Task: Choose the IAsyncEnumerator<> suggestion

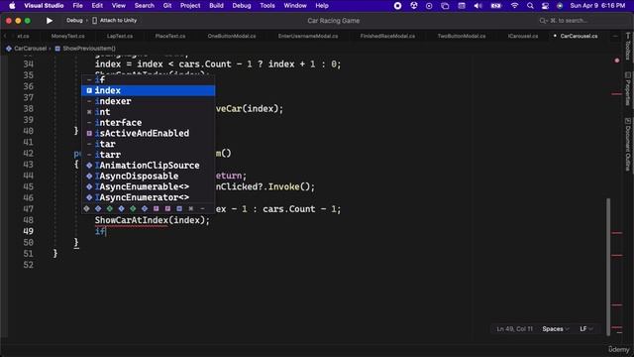Action: click(x=149, y=197)
